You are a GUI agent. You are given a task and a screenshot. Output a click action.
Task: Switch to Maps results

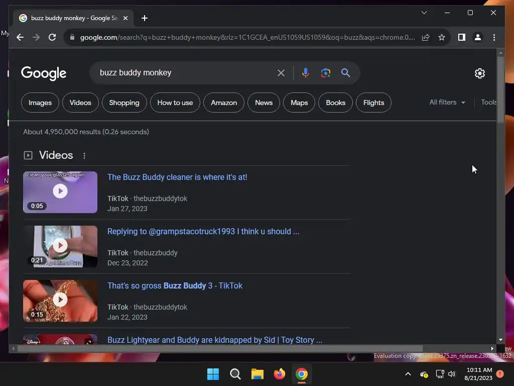299,103
